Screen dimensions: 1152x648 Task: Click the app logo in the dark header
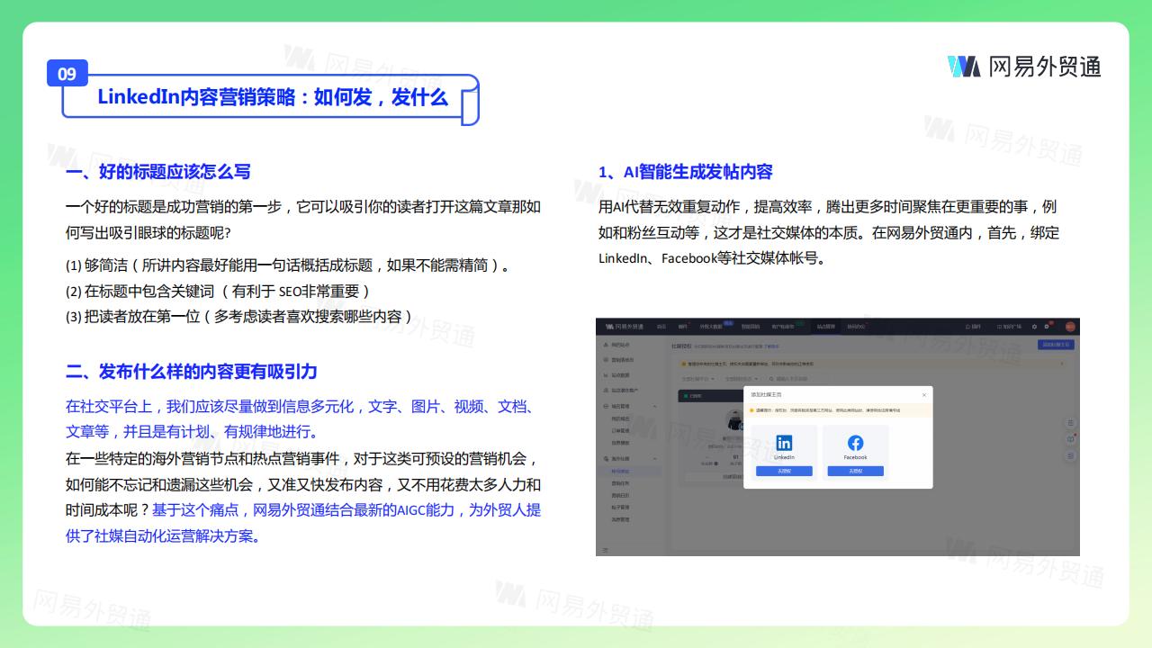click(625, 327)
